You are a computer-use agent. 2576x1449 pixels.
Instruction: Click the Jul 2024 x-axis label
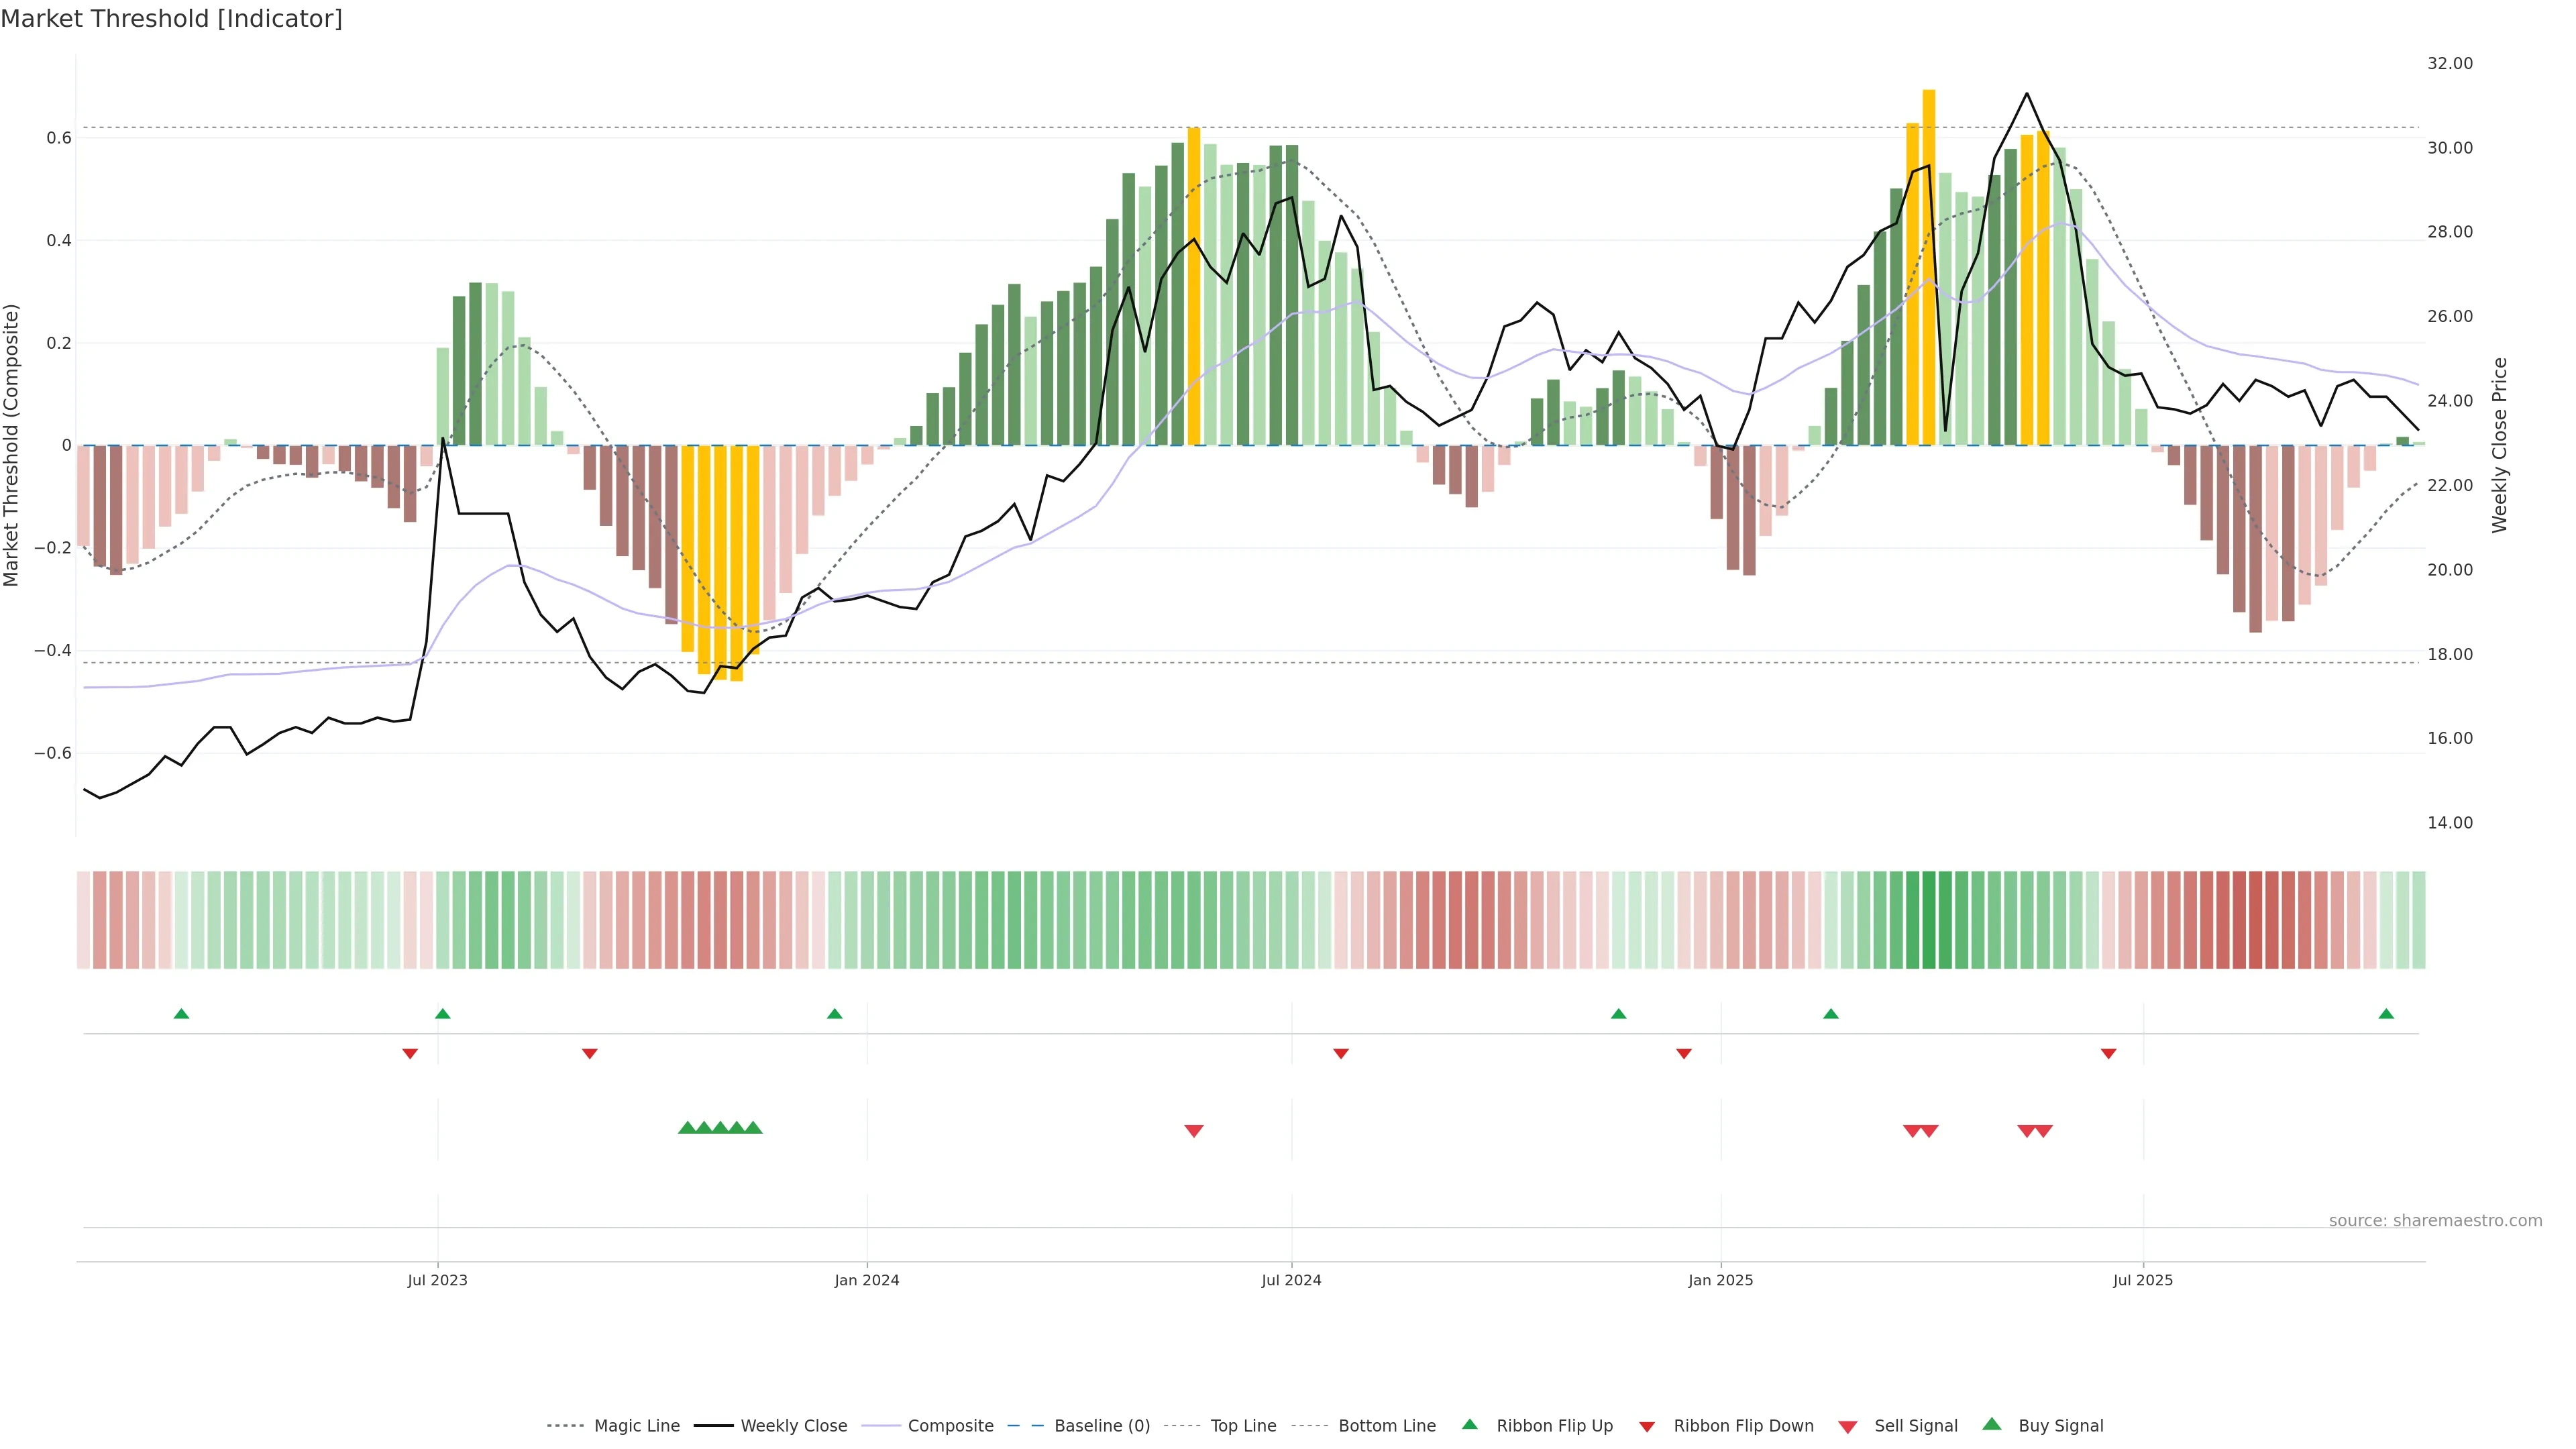1291,1280
